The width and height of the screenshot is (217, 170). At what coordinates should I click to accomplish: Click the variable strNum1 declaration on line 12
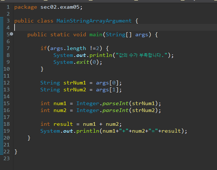tap(75, 83)
